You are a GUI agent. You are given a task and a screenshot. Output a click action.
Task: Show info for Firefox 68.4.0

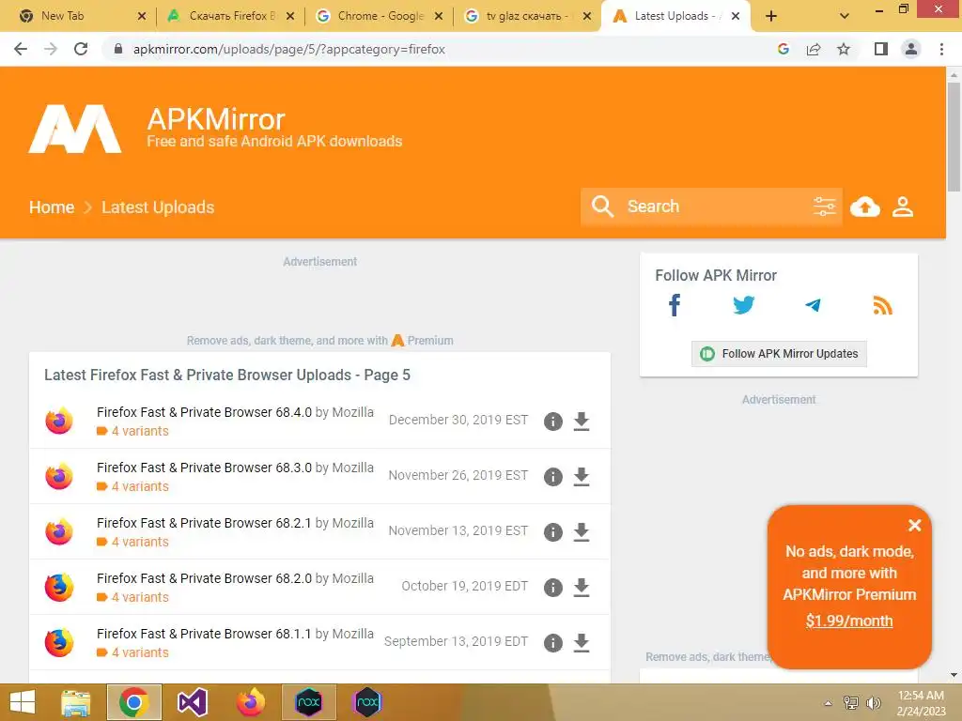click(x=552, y=422)
